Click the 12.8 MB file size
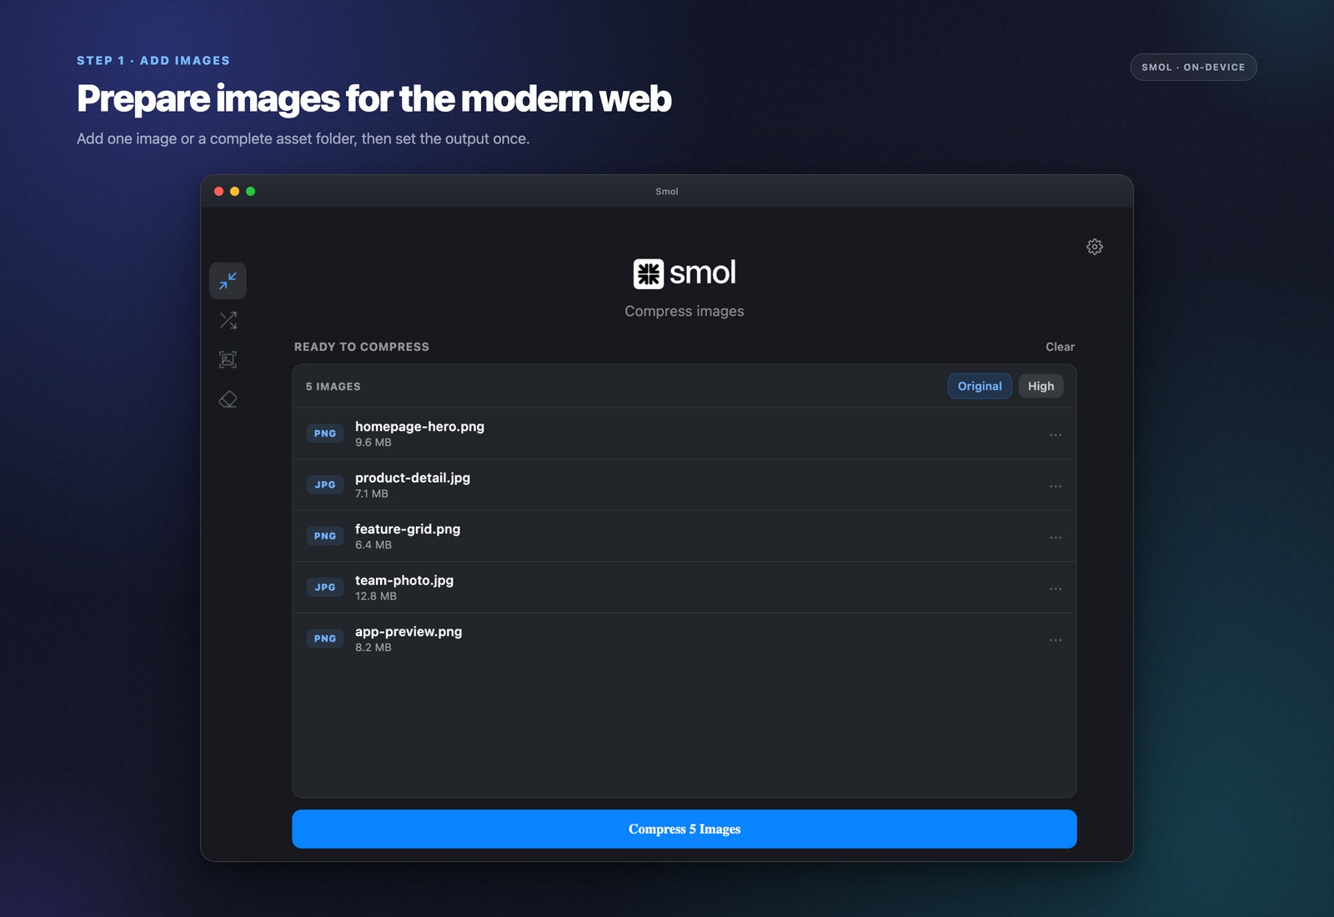 [376, 596]
